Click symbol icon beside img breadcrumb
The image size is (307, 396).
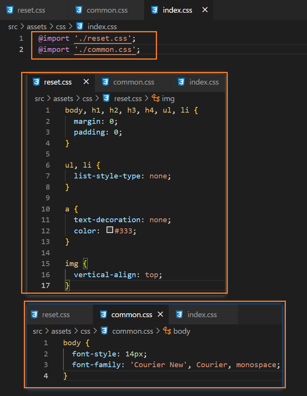[156, 98]
